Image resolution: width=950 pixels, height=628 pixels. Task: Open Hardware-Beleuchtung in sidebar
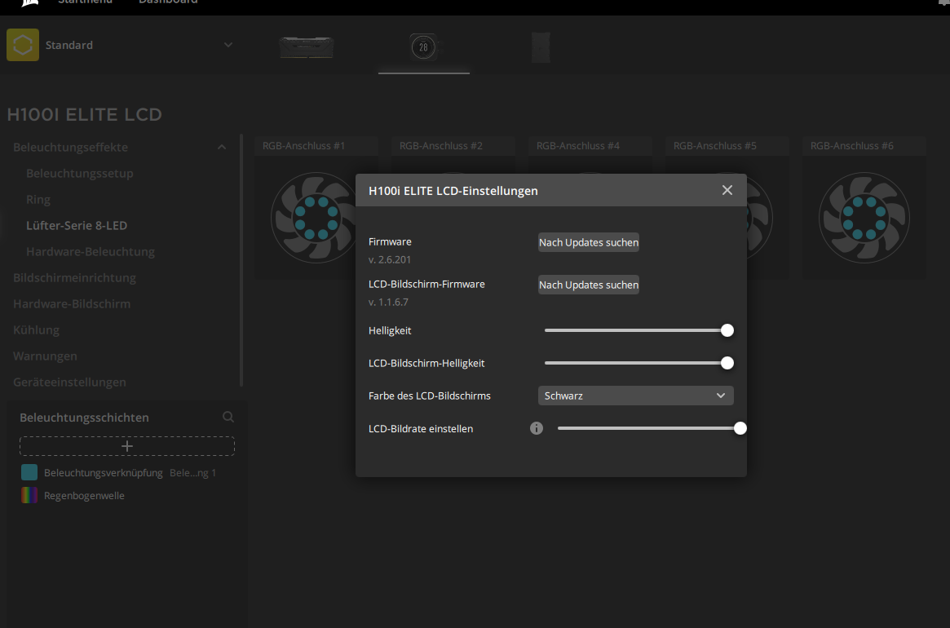(x=91, y=251)
